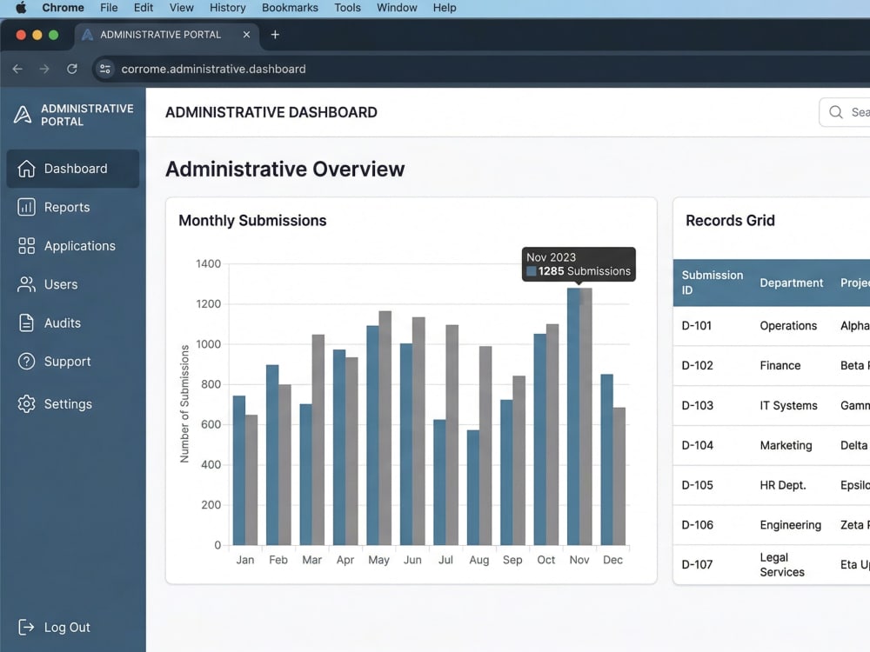
Task: Click the Legal Services department cell
Action: click(x=782, y=564)
